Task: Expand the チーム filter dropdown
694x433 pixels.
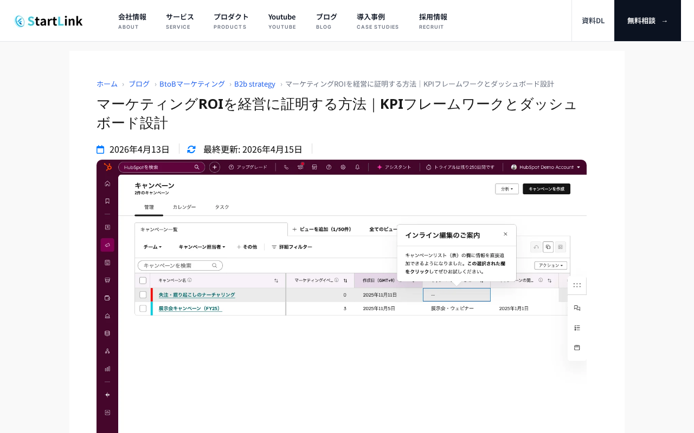Action: click(152, 247)
